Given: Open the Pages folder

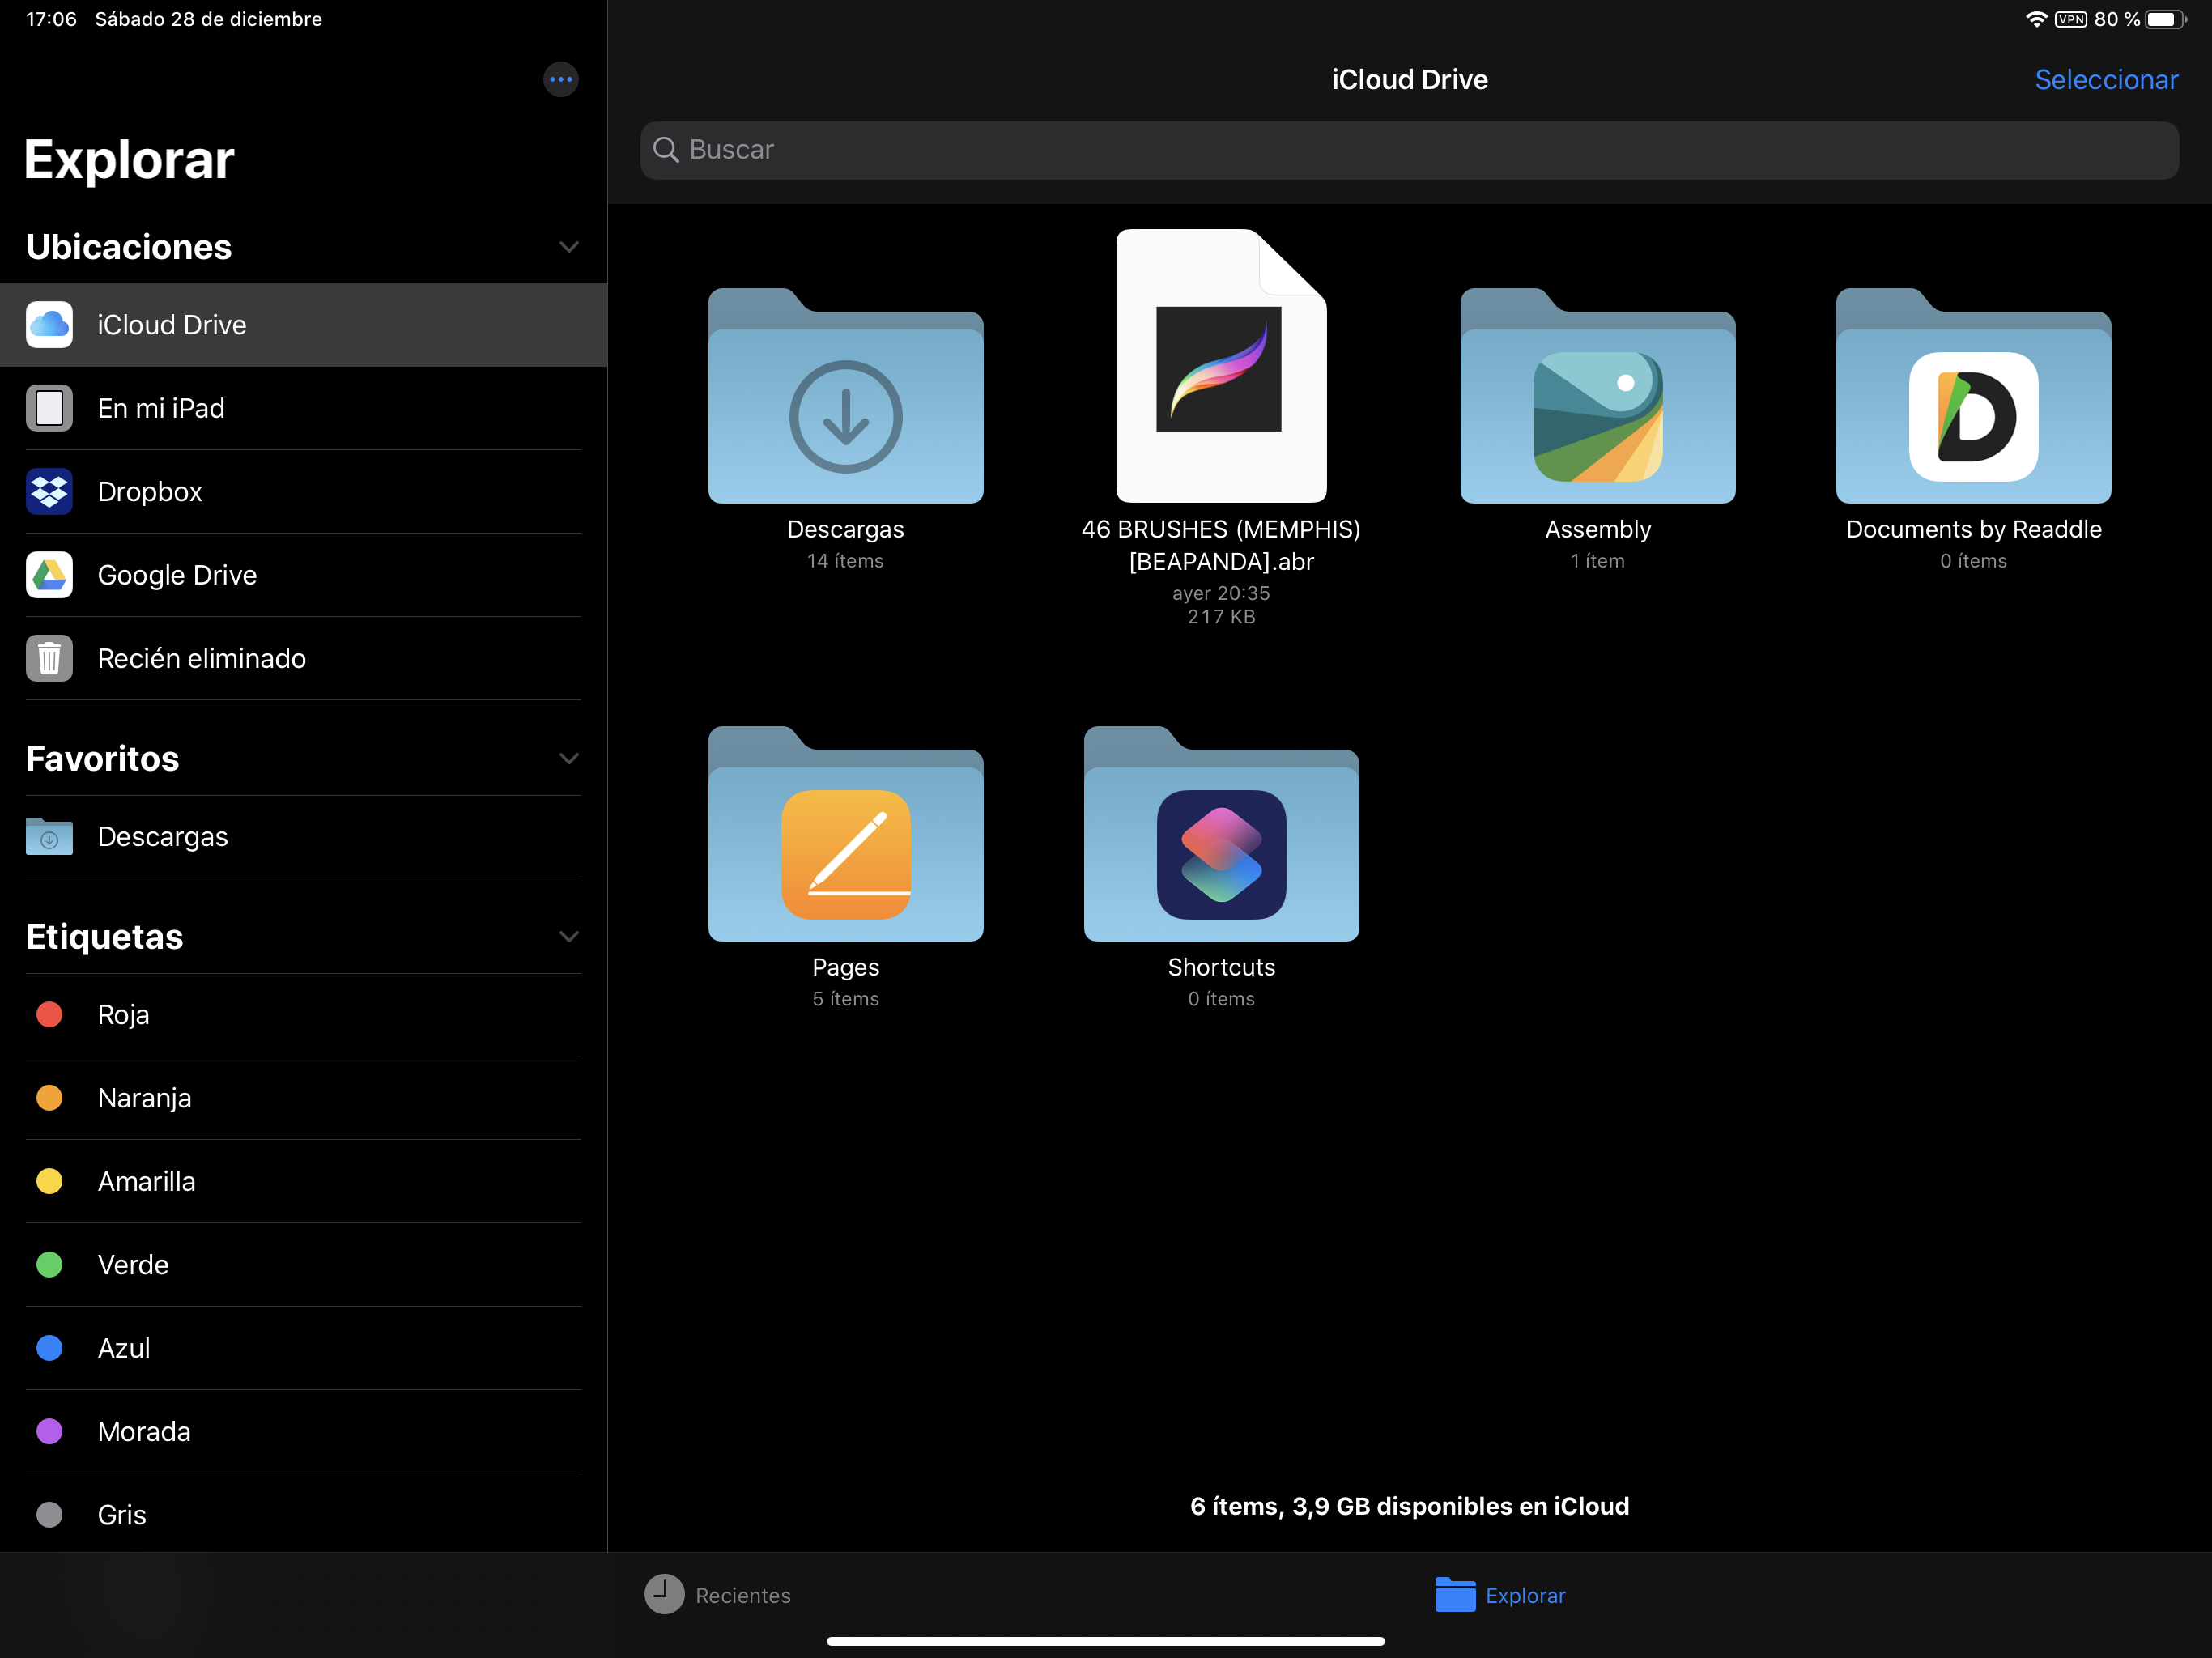Looking at the screenshot, I should pyautogui.click(x=845, y=834).
